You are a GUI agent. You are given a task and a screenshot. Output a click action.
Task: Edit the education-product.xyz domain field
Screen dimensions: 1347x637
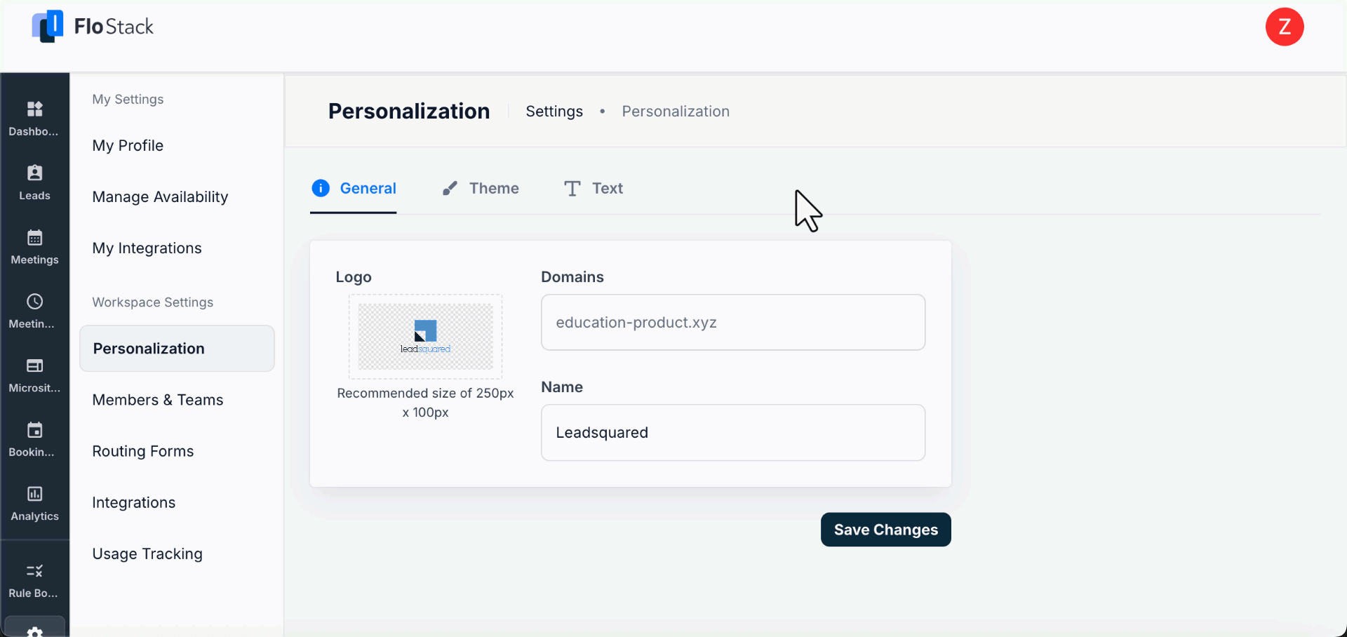[732, 322]
